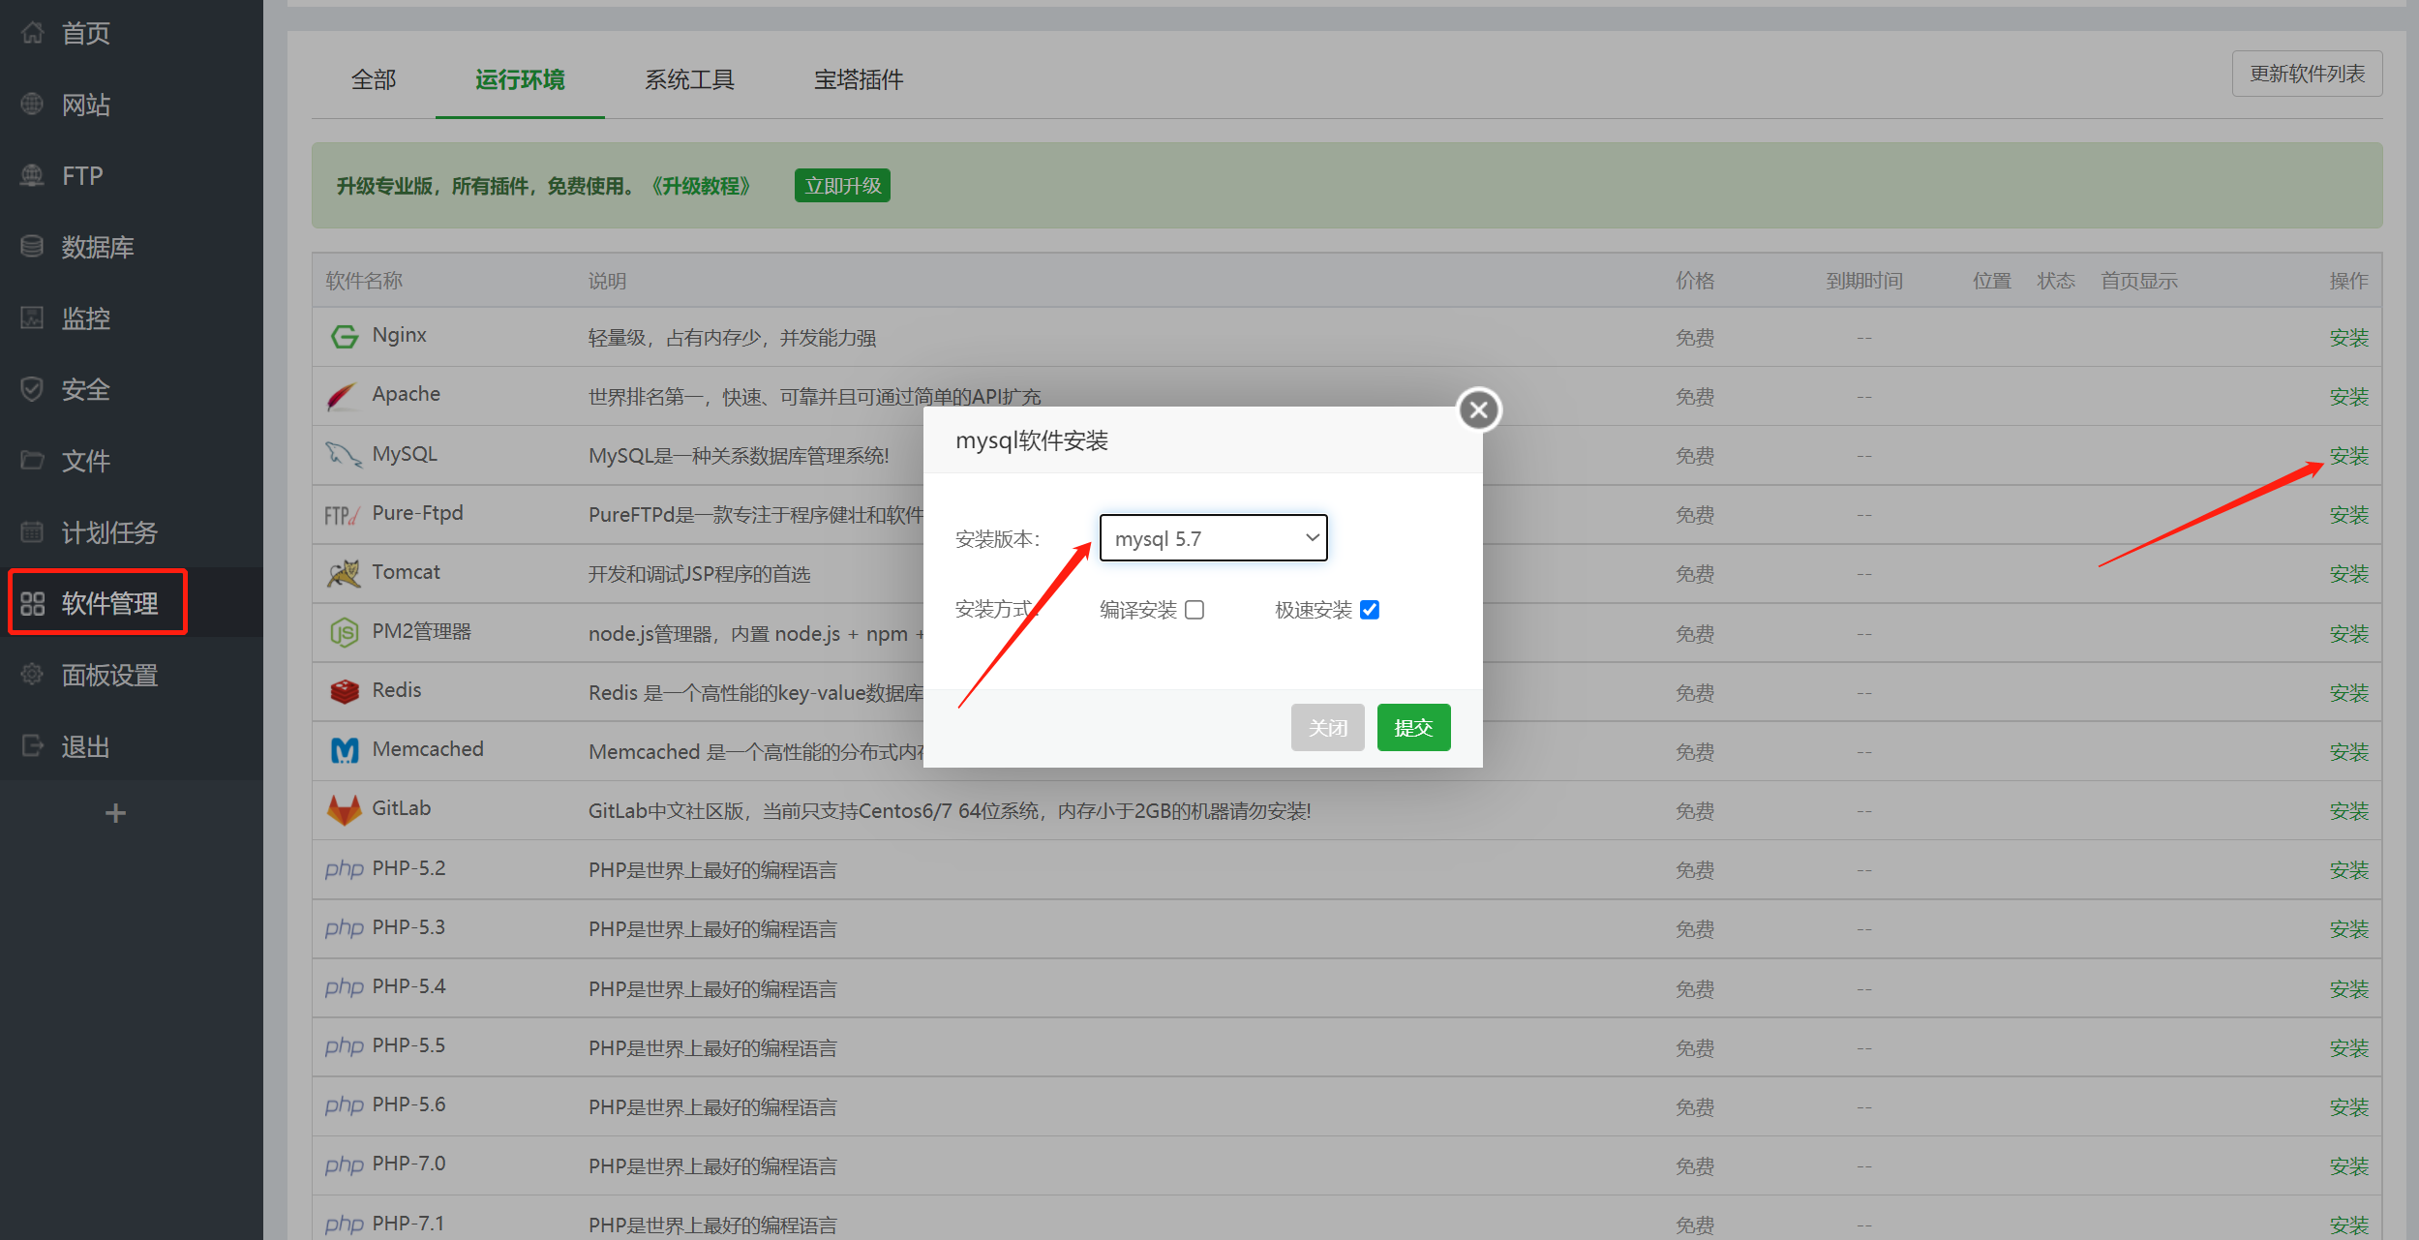This screenshot has width=2419, height=1240.
Task: Click the 计划任务 calendar icon
Action: pos(32,531)
